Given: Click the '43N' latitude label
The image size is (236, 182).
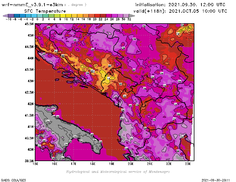Looking at the screenshot, I should tap(31, 81).
